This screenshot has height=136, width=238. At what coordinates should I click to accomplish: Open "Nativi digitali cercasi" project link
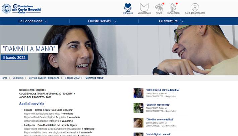(158, 134)
